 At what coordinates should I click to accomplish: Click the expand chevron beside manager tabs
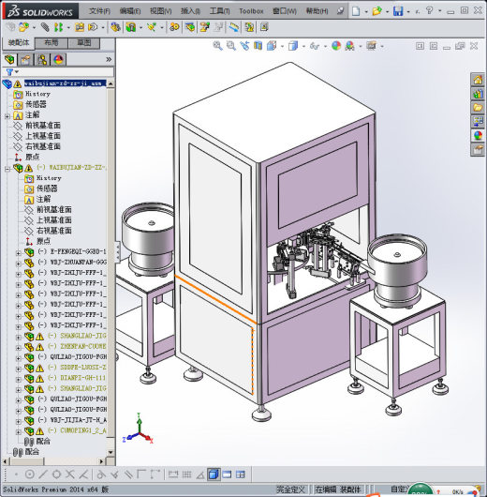(109, 59)
